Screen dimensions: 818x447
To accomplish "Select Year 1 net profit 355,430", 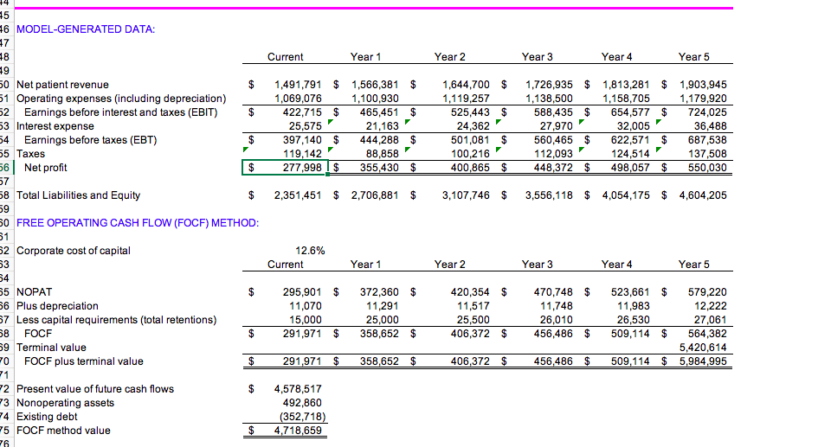I will 379,167.
